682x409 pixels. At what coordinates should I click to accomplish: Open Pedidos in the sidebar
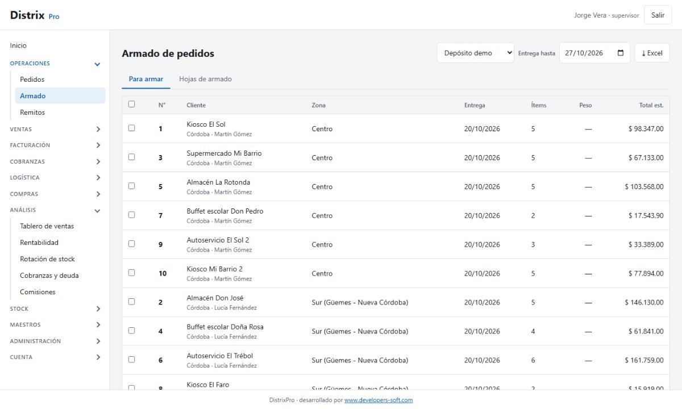[x=60, y=80]
